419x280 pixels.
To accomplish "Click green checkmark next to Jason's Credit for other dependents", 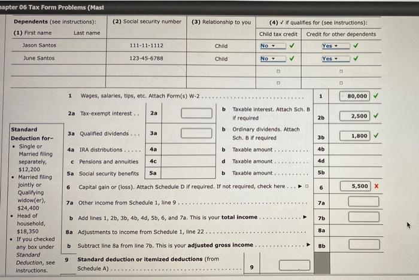I will pyautogui.click(x=356, y=45).
